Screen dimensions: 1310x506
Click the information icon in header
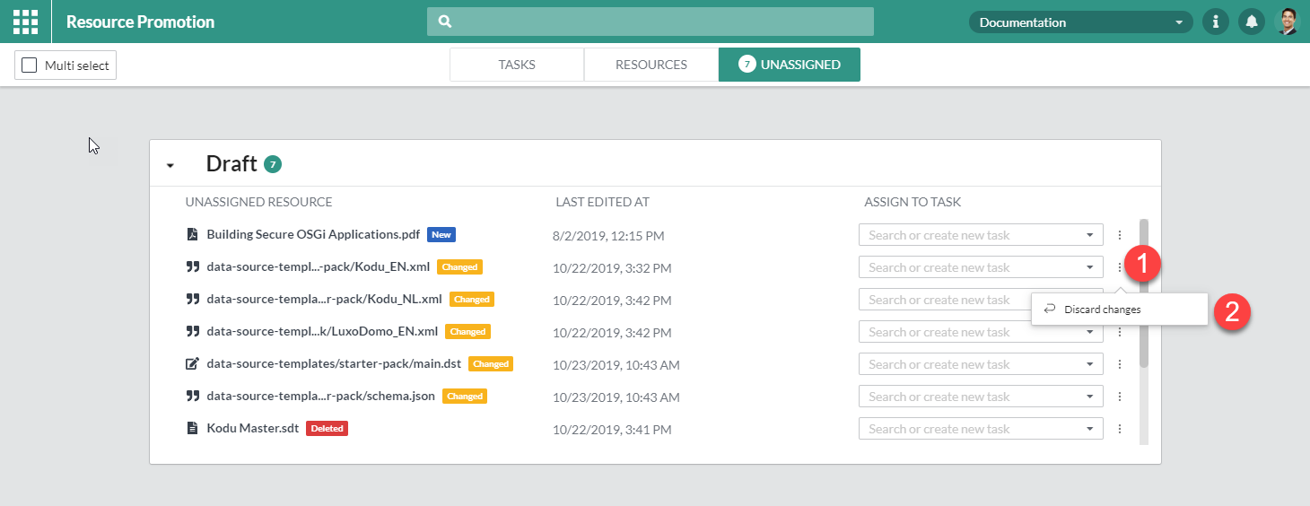coord(1216,22)
